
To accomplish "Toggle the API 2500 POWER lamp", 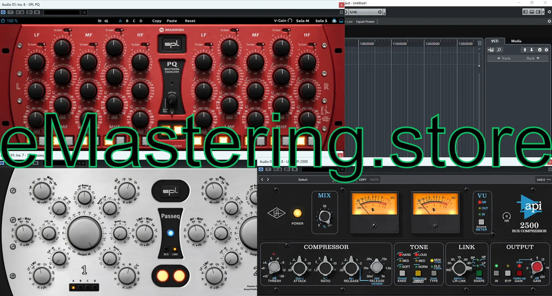I will 297,213.
